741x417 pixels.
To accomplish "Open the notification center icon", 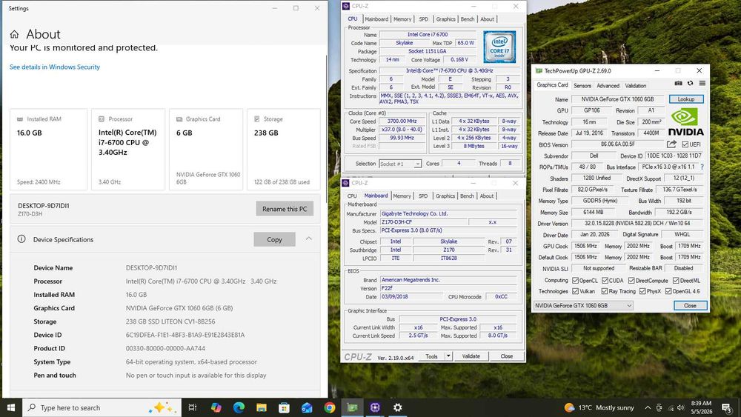I will (x=726, y=407).
